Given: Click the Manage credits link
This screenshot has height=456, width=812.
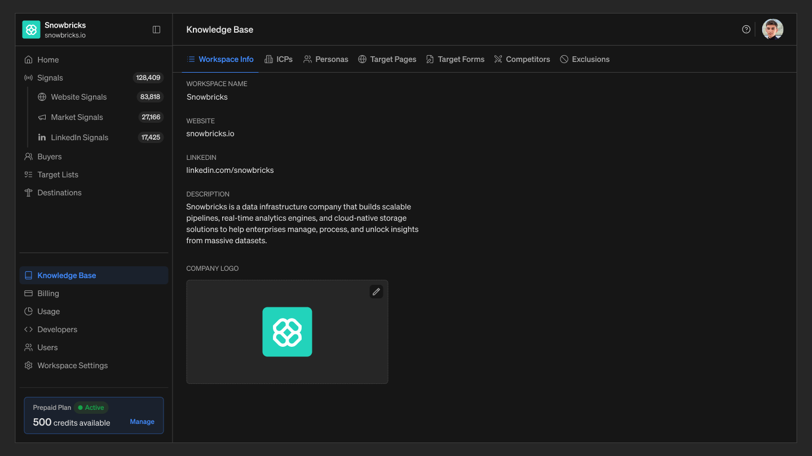Looking at the screenshot, I should point(142,422).
